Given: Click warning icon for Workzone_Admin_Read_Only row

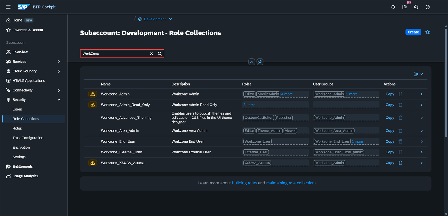Looking at the screenshot, I should [x=93, y=105].
